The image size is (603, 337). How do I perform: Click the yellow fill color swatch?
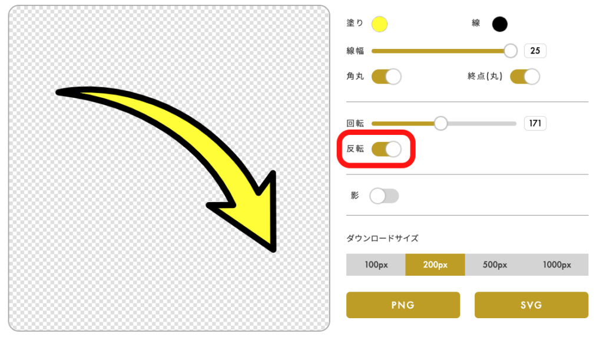pos(379,24)
